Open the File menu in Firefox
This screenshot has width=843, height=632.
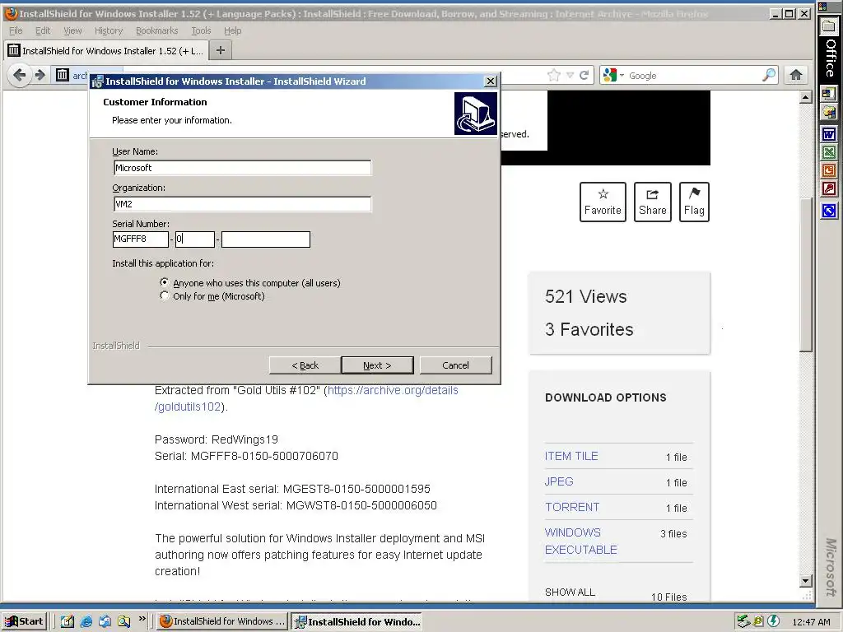point(16,30)
